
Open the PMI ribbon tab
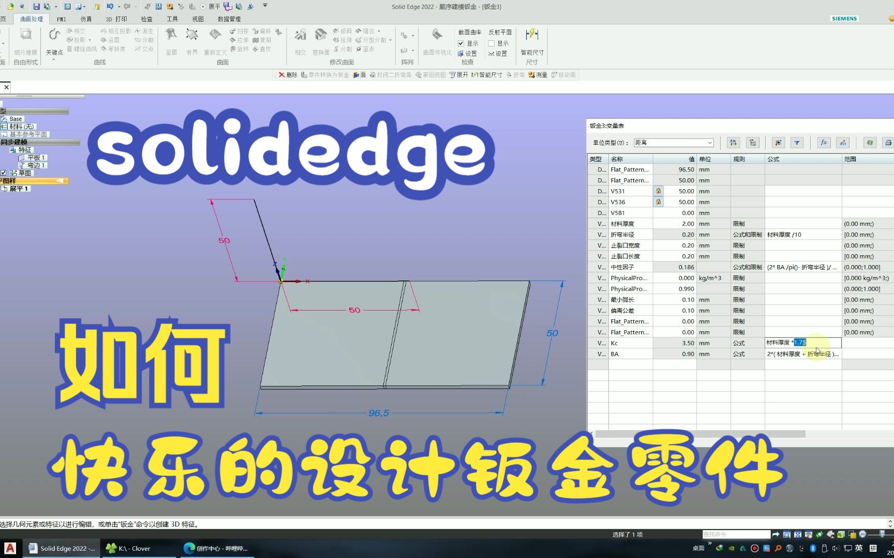pos(61,19)
